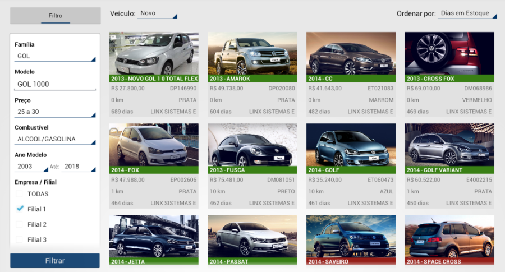The width and height of the screenshot is (505, 272).
Task: Click the code DP146990
Action: pos(183,88)
